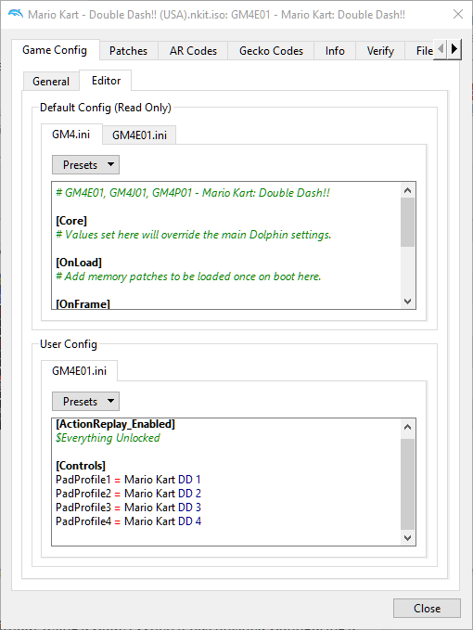Click User Config scrollbar thumb
Image resolution: width=473 pixels, height=630 pixels.
(407, 484)
